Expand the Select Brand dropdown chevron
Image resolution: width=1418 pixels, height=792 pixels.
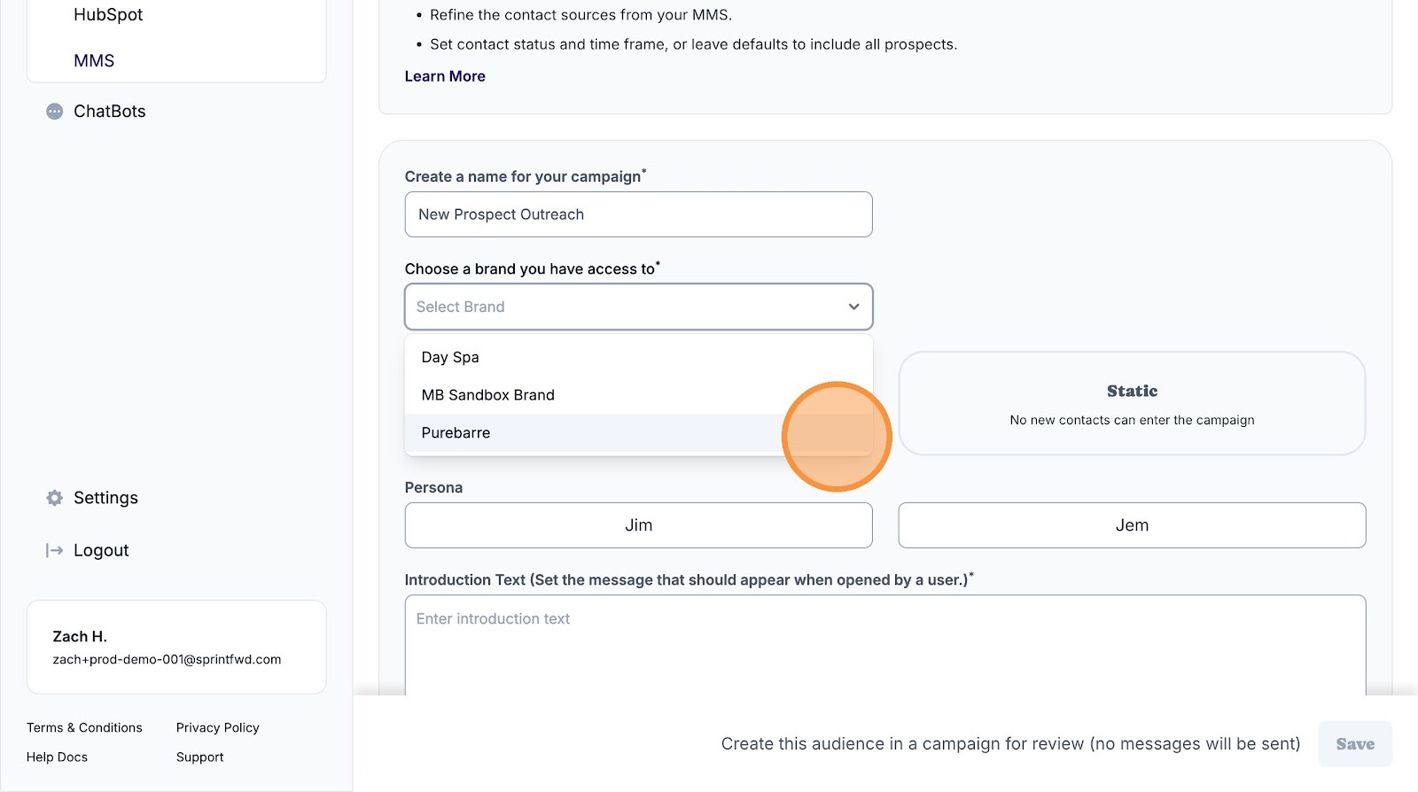853,307
